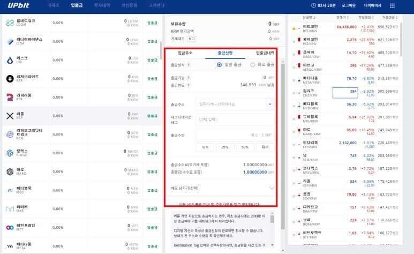414x254 pixels.
Task: Choose the 바로 출금 radio option
Action: (x=252, y=65)
